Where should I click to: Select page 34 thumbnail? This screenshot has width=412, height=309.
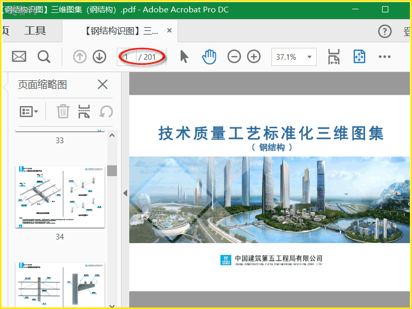click(60, 197)
